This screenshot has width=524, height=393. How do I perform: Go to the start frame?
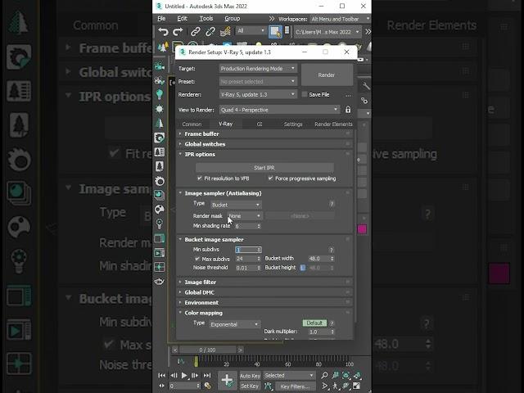click(x=162, y=375)
